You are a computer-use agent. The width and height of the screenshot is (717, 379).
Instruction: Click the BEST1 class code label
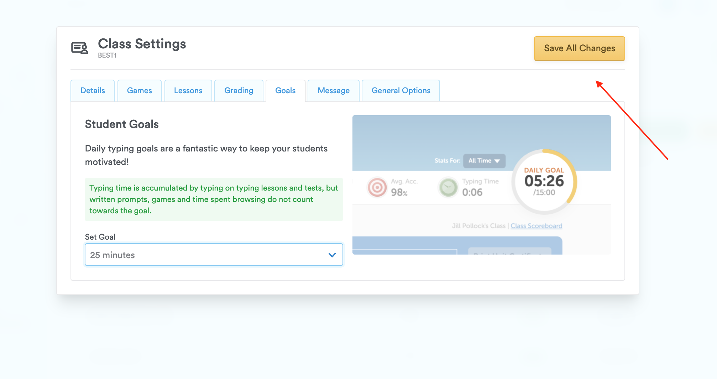[108, 55]
